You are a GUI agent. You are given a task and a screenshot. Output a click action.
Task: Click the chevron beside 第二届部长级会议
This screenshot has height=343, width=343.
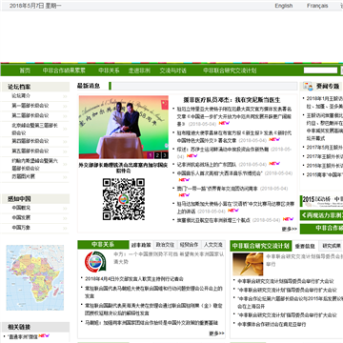pyautogui.click(x=65, y=115)
